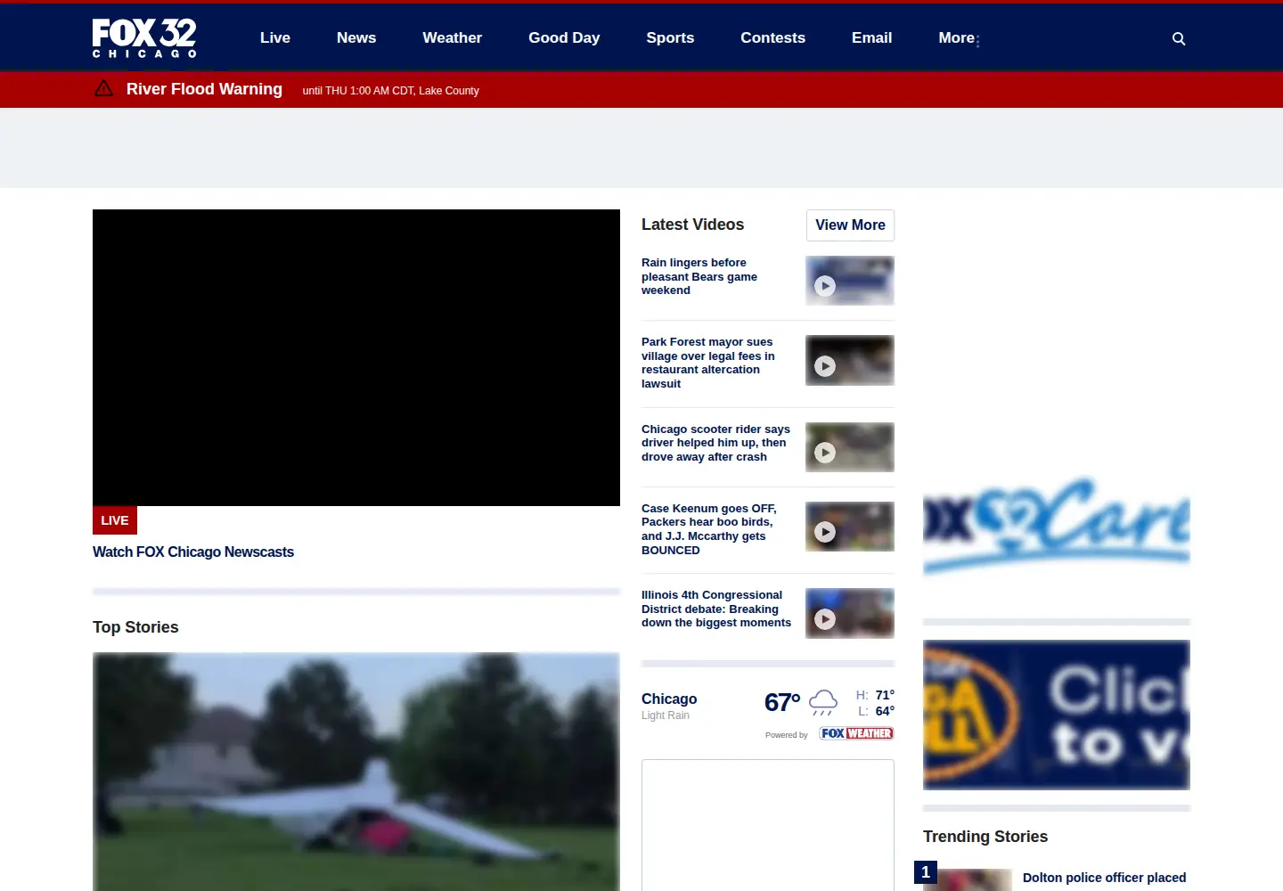Click the low temperature 64° value
Image resolution: width=1283 pixels, height=891 pixels.
pyautogui.click(x=885, y=711)
